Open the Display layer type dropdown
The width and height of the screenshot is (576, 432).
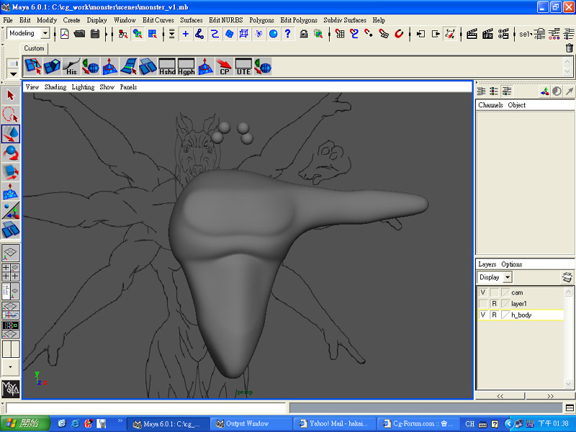pyautogui.click(x=508, y=277)
